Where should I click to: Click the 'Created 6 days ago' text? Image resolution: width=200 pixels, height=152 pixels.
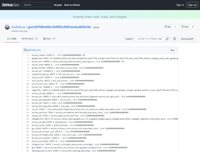(19, 31)
